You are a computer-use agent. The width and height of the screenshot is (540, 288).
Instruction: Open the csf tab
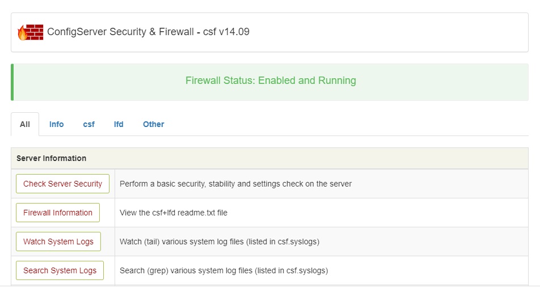(89, 124)
